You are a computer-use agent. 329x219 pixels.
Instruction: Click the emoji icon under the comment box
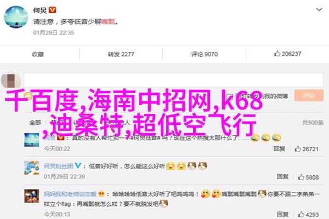[28, 96]
